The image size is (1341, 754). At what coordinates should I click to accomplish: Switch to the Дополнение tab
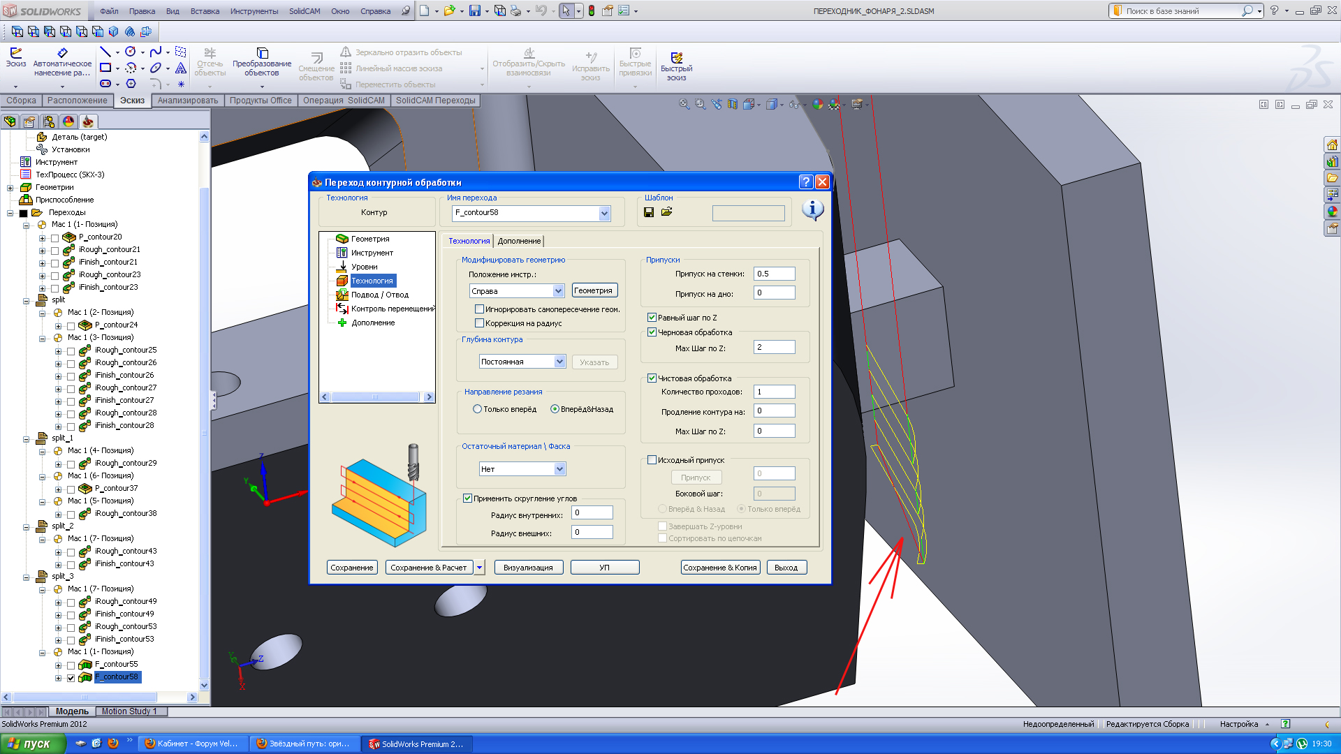pyautogui.click(x=519, y=241)
